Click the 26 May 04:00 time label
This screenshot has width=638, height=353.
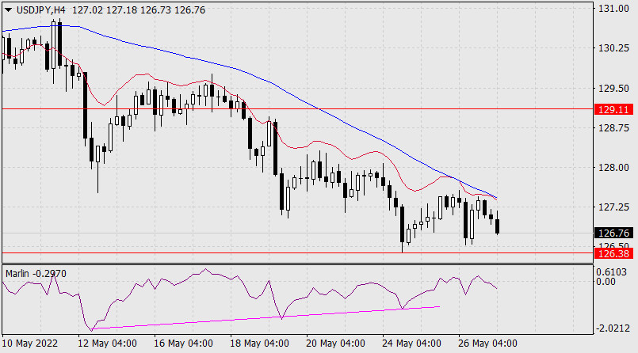(488, 344)
